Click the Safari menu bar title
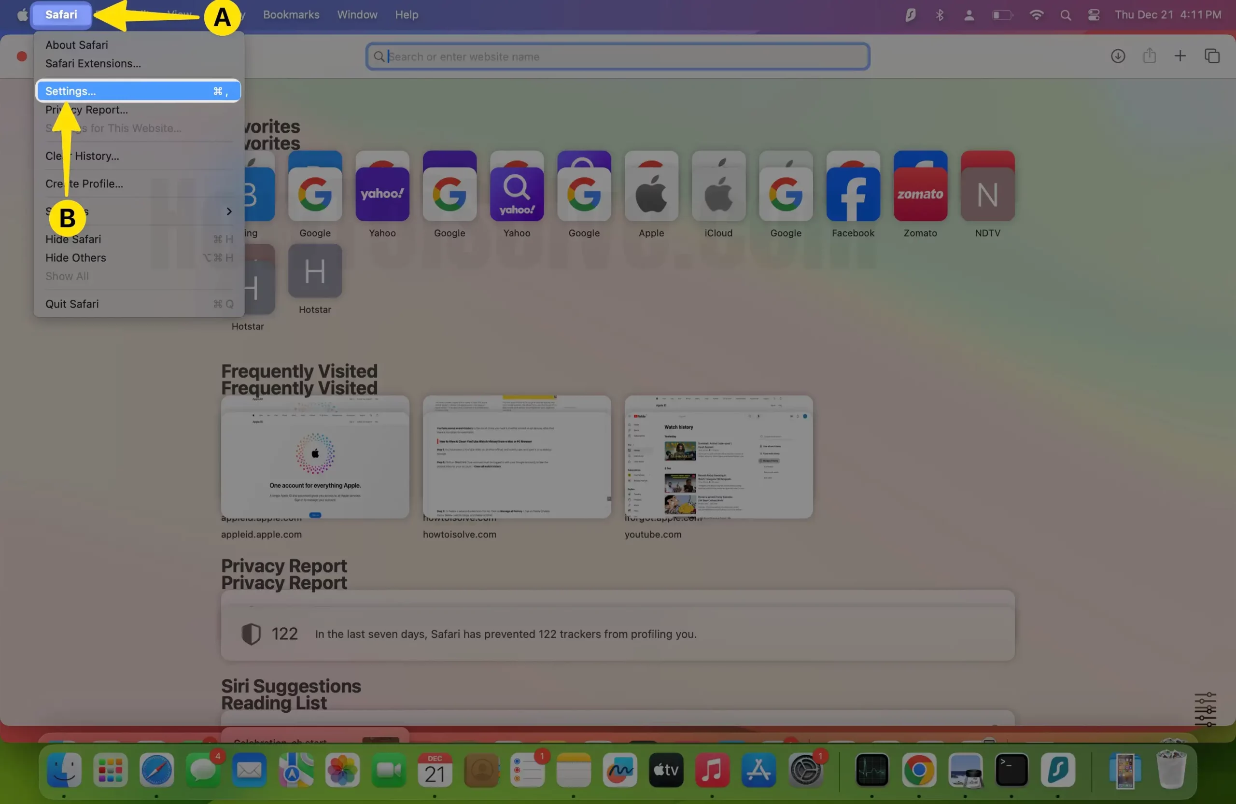Screen dimensions: 1236x804 [61, 14]
